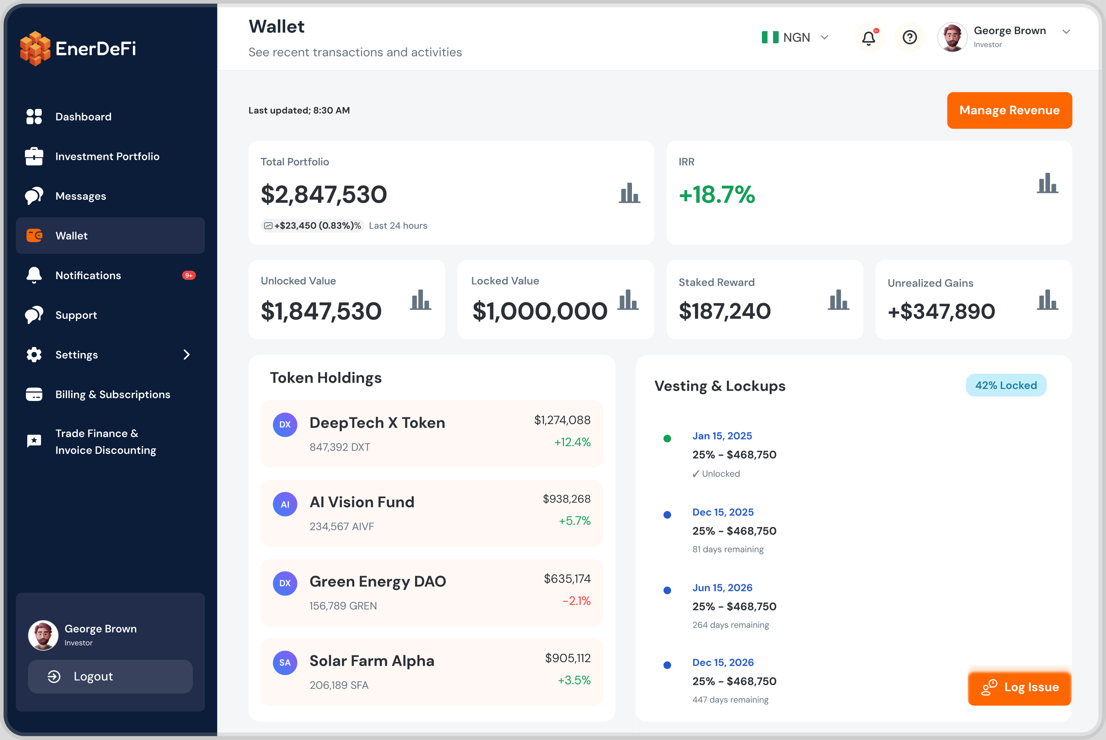
Task: Click George Brown avatar in header
Action: 952,37
